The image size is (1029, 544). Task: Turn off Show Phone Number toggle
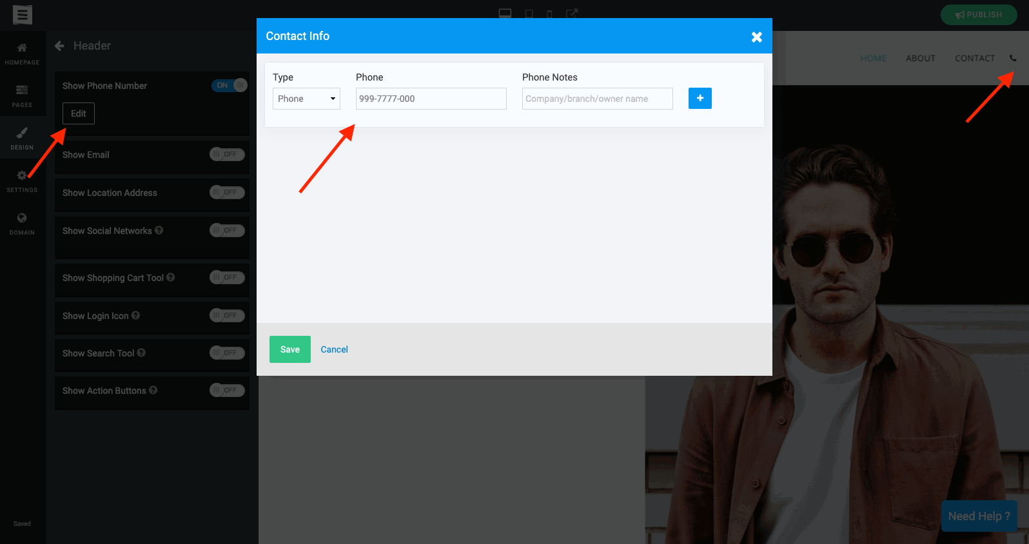[230, 85]
